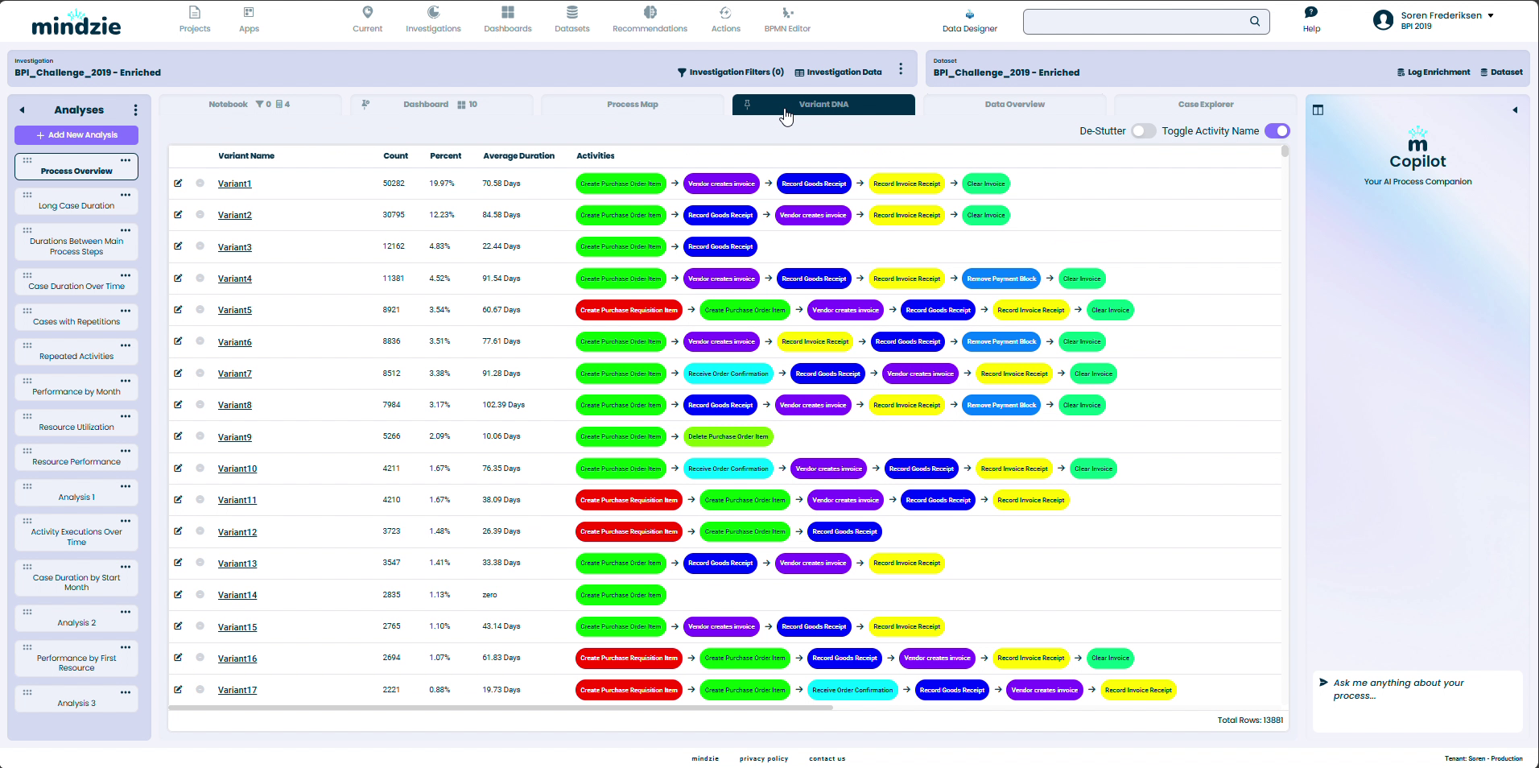Open the Recommendations icon in navigation

(650, 13)
